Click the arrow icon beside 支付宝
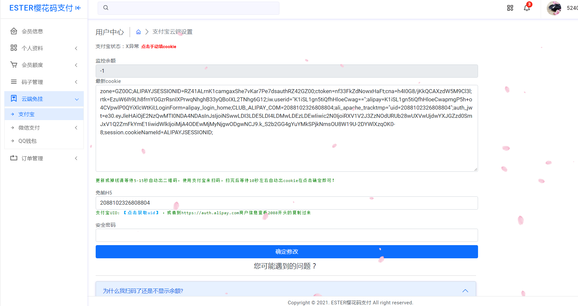Image resolution: width=578 pixels, height=306 pixels. 13,114
